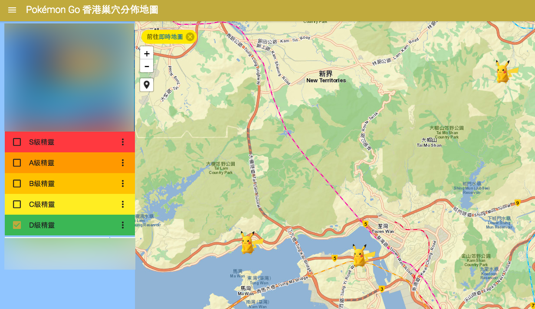535x309 pixels.
Task: Click the S級精靈 label text
Action: pos(42,142)
